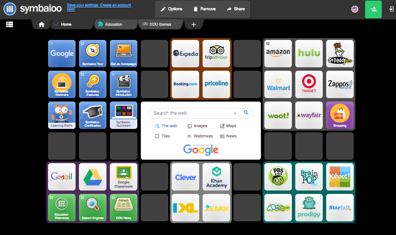Switch to the Home webmix tab

pos(72,25)
